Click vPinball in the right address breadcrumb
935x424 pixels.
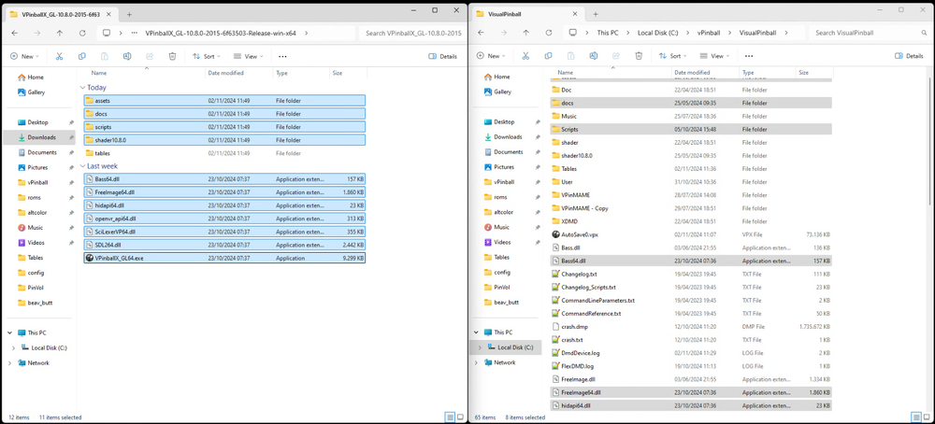click(x=709, y=33)
